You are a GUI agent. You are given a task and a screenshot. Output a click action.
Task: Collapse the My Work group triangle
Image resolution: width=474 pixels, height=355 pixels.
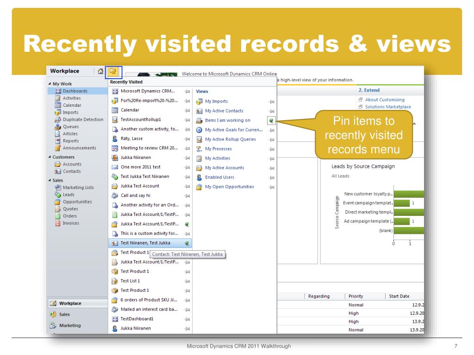pos(50,84)
